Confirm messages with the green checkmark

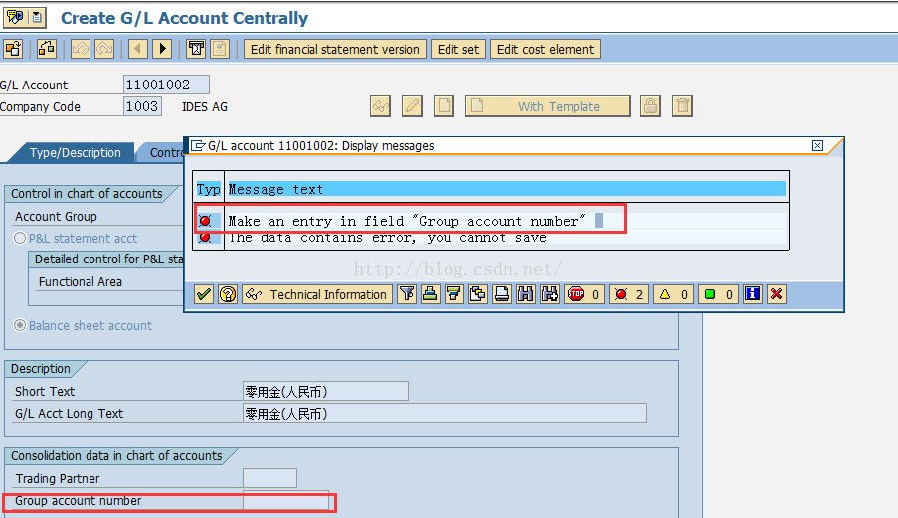coord(204,294)
